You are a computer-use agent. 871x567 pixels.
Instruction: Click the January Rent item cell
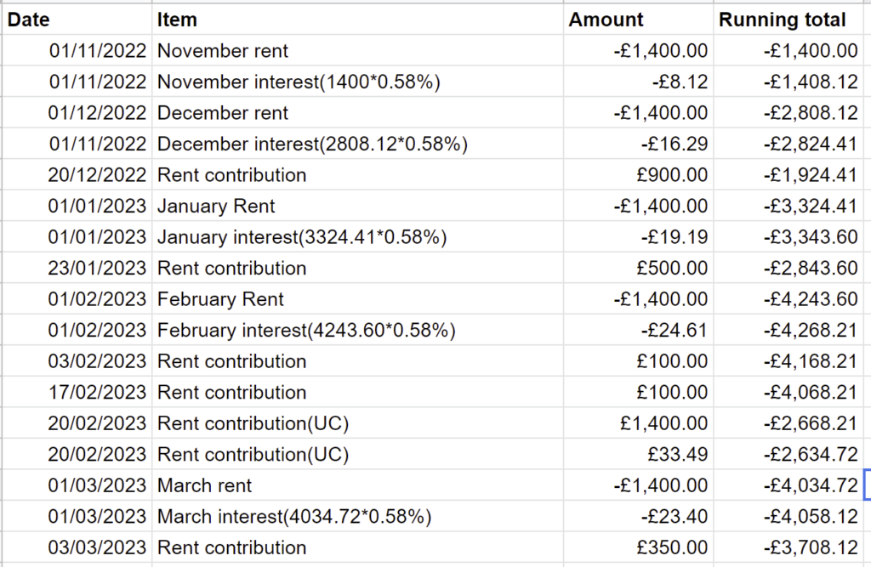[x=216, y=207]
